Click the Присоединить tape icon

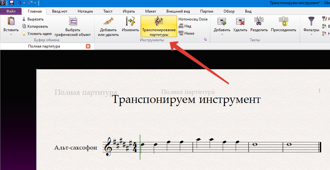pyautogui.click(x=283, y=21)
